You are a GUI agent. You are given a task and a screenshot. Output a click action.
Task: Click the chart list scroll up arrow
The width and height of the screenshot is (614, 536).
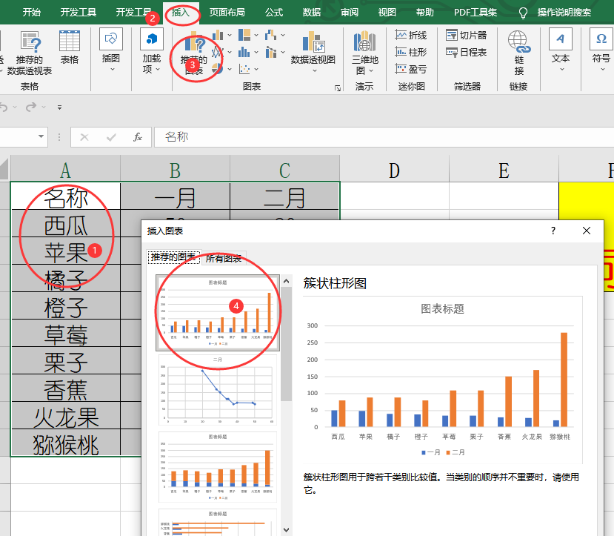286,281
